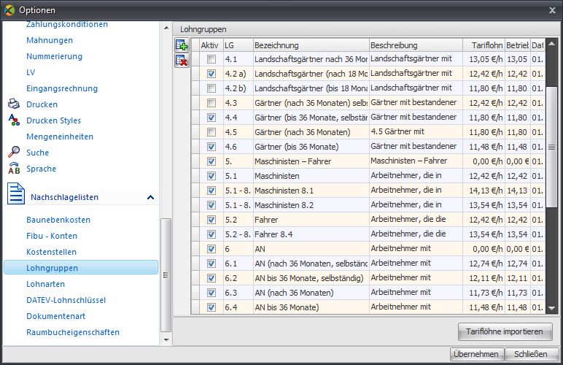Click the sidebar scrollbar thumb
Viewport: 563px width, 365px height.
click(166, 275)
